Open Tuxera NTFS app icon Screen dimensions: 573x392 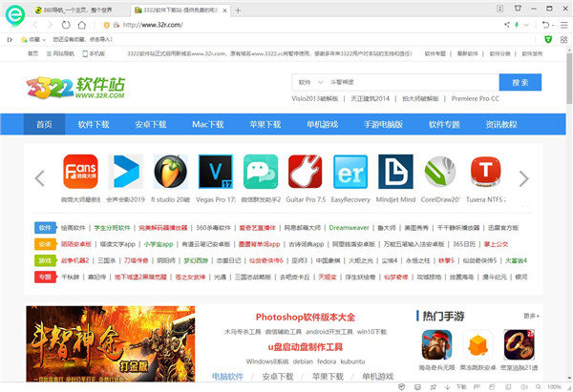(486, 171)
